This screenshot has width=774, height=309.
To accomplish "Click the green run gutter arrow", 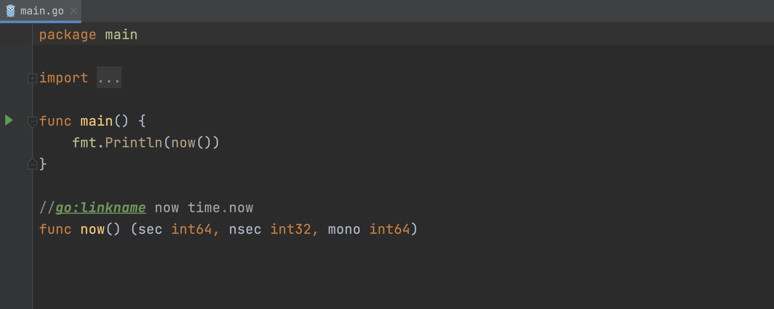I will pyautogui.click(x=9, y=120).
